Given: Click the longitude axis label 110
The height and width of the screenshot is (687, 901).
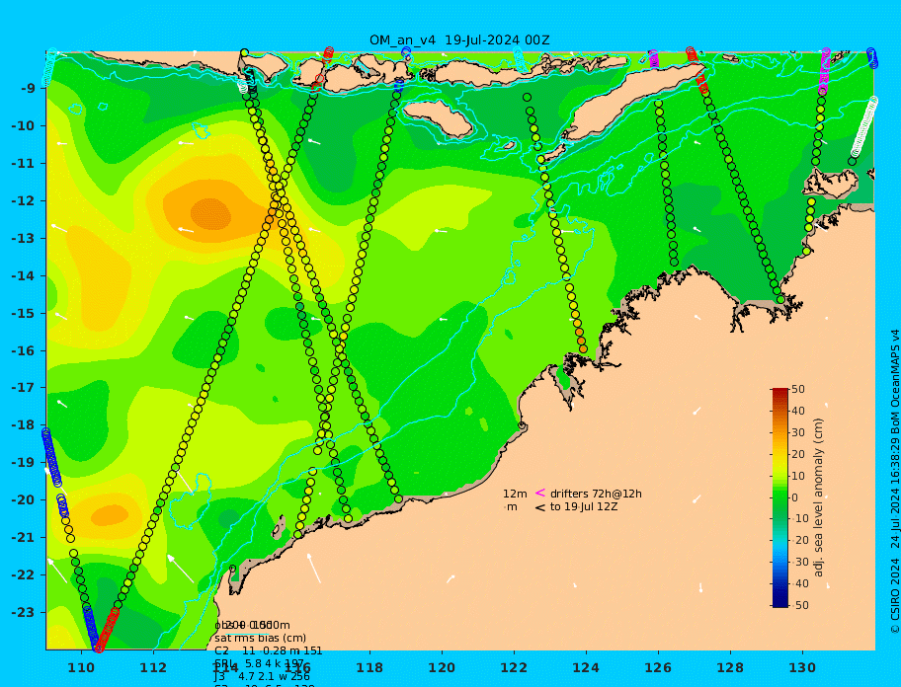Looking at the screenshot, I should pyautogui.click(x=81, y=668).
